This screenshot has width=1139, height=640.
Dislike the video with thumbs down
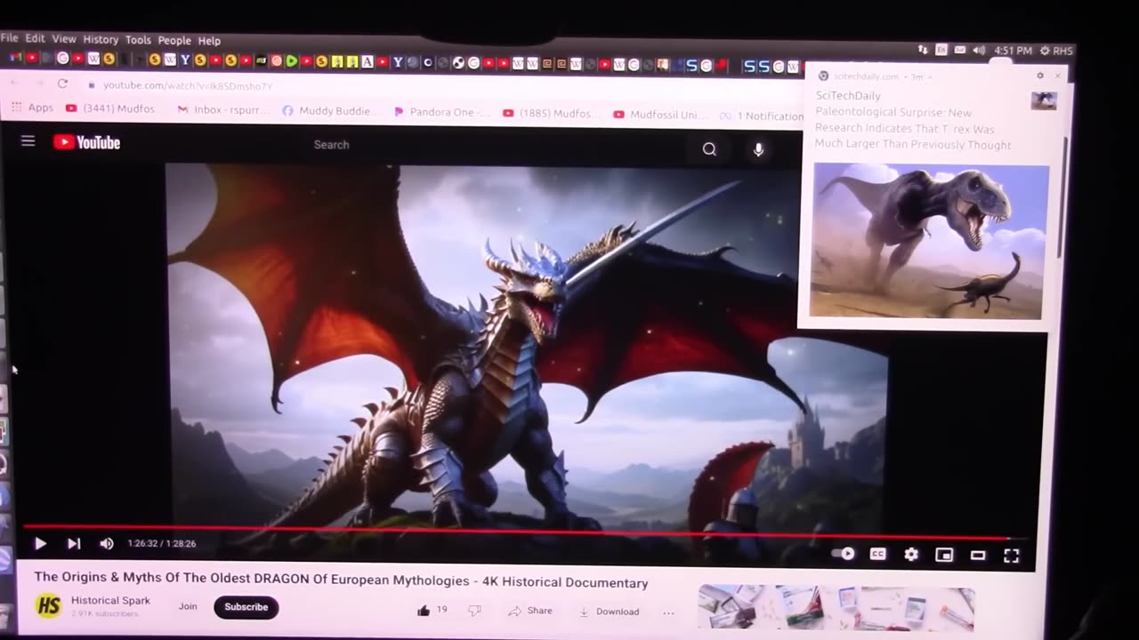pyautogui.click(x=474, y=610)
